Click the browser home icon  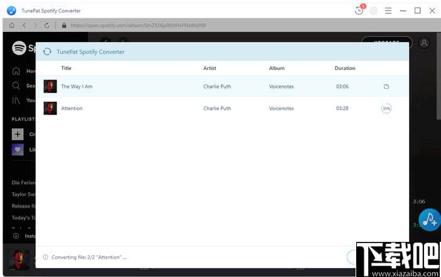(x=11, y=25)
